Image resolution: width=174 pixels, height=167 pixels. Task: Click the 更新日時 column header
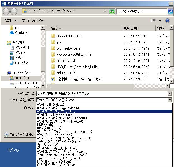point(130,28)
